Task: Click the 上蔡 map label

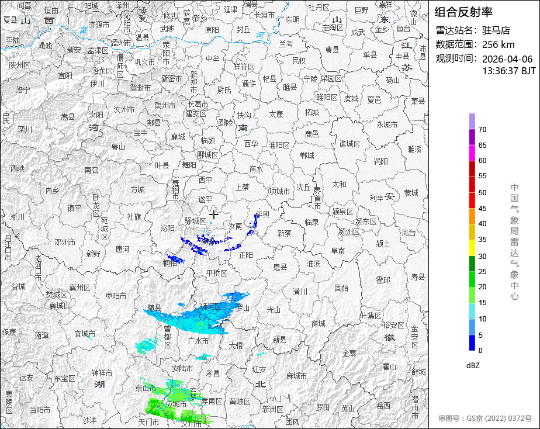Action: tap(242, 187)
